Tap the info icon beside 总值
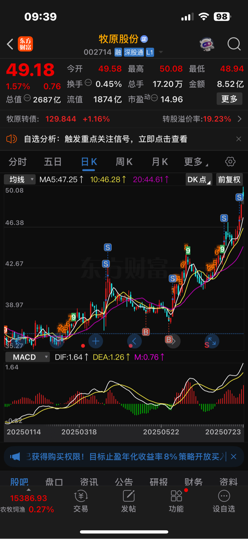 27,98
